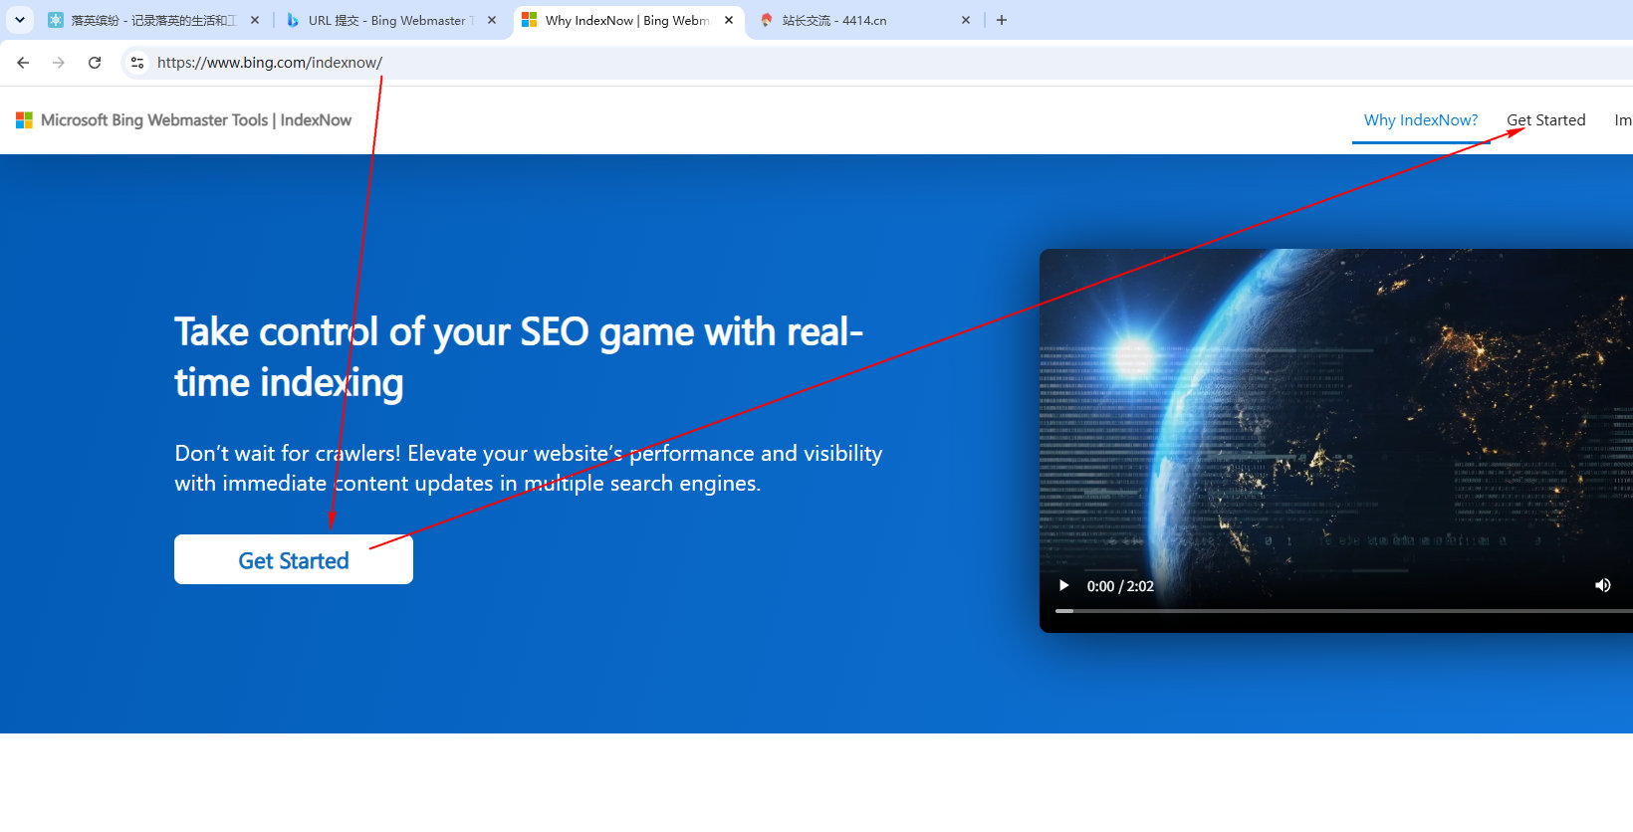Click the 0:00 / 2:02 video time display
Image resolution: width=1633 pixels, height=832 pixels.
point(1120,586)
